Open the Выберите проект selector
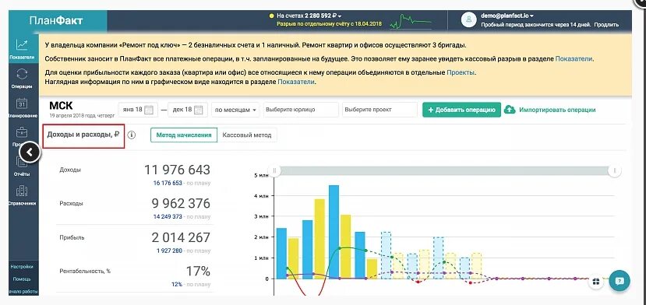Image resolution: width=646 pixels, height=305 pixels. [379, 110]
